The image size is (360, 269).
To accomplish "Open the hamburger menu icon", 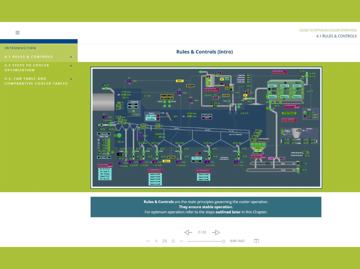I will pos(18,33).
